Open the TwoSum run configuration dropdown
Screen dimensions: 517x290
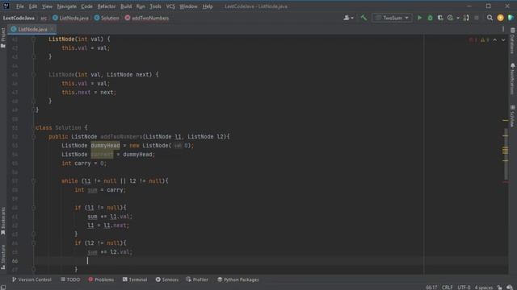click(x=393, y=18)
